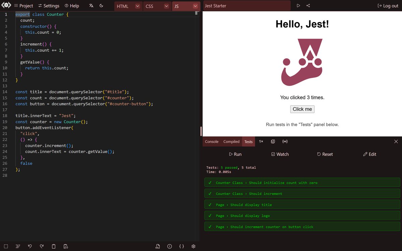The height and width of the screenshot is (251, 402).
Task: Switch to the CSS editor tab
Action: tap(149, 6)
